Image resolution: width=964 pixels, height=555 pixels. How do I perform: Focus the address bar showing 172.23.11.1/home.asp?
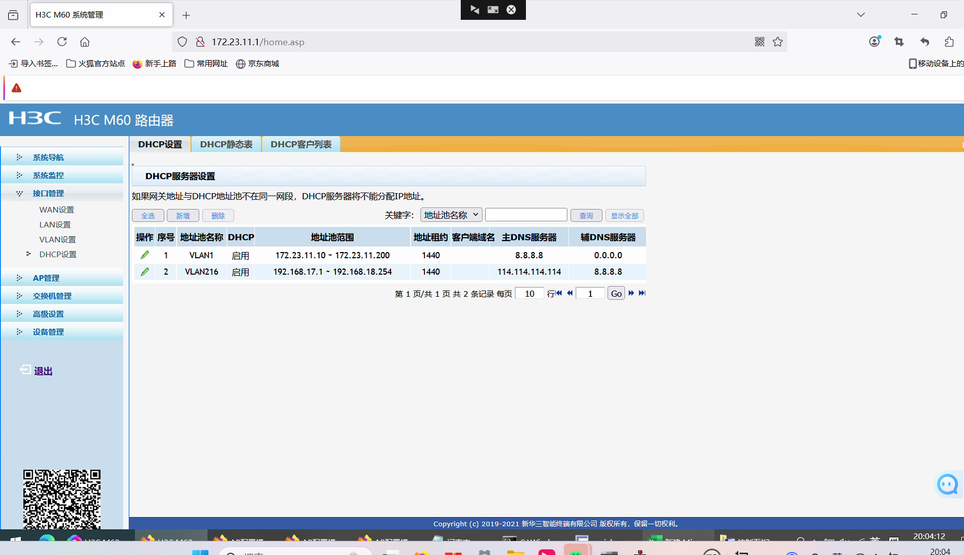click(479, 42)
